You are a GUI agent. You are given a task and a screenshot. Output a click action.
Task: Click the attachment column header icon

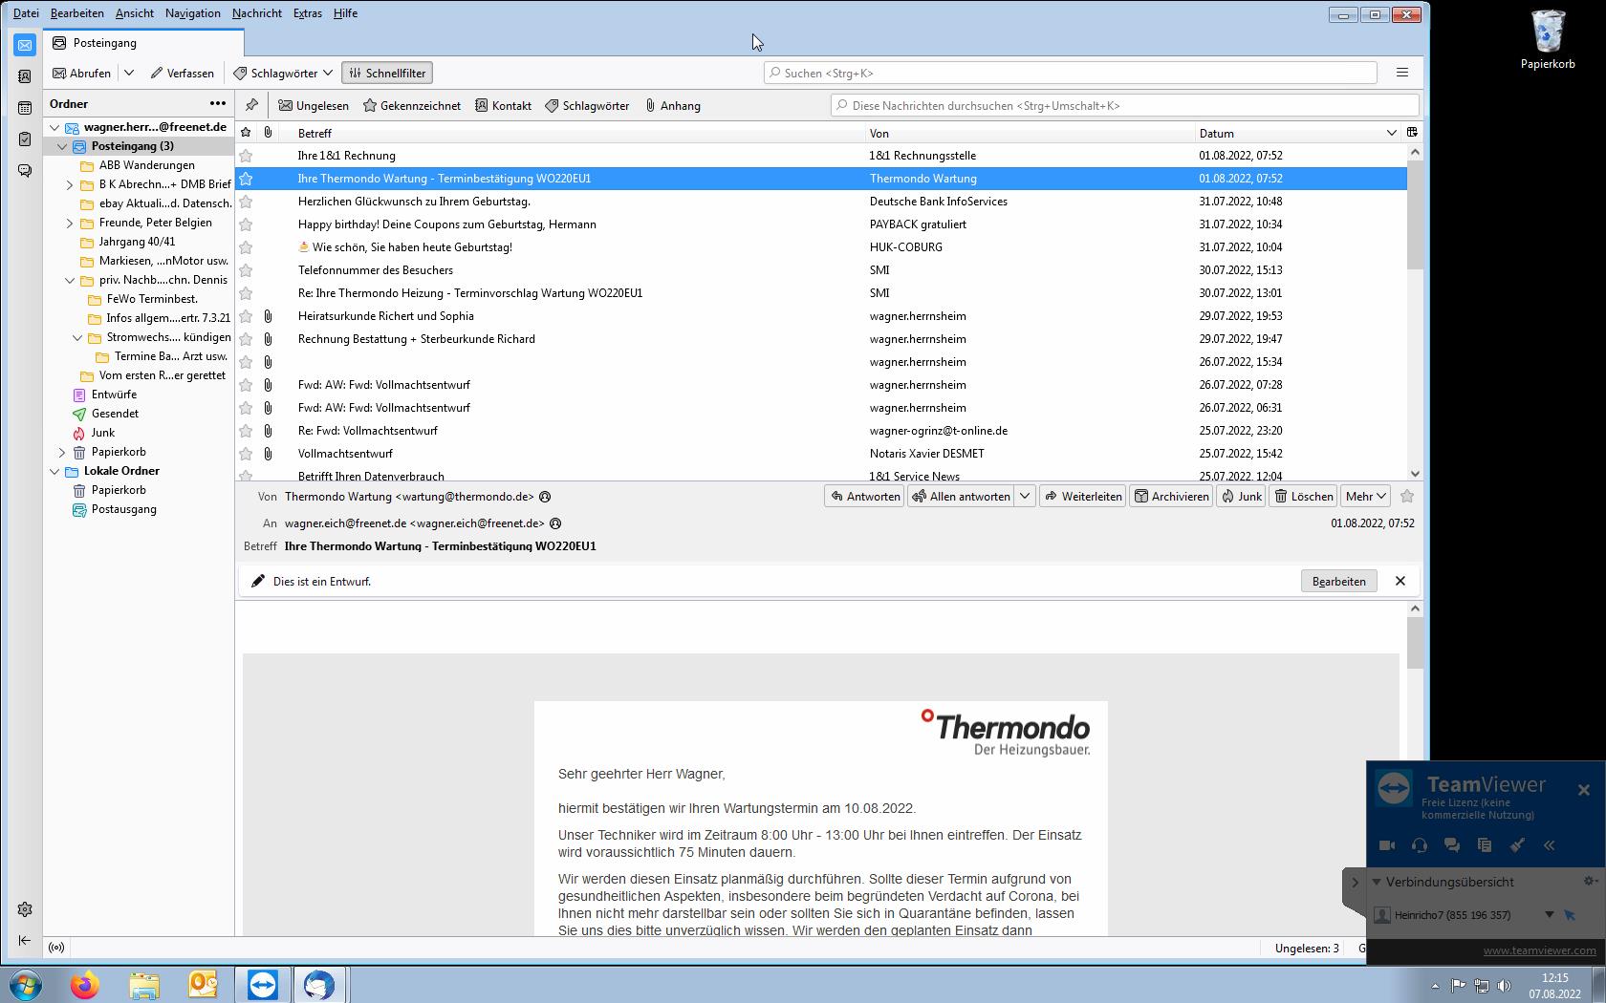pyautogui.click(x=268, y=133)
